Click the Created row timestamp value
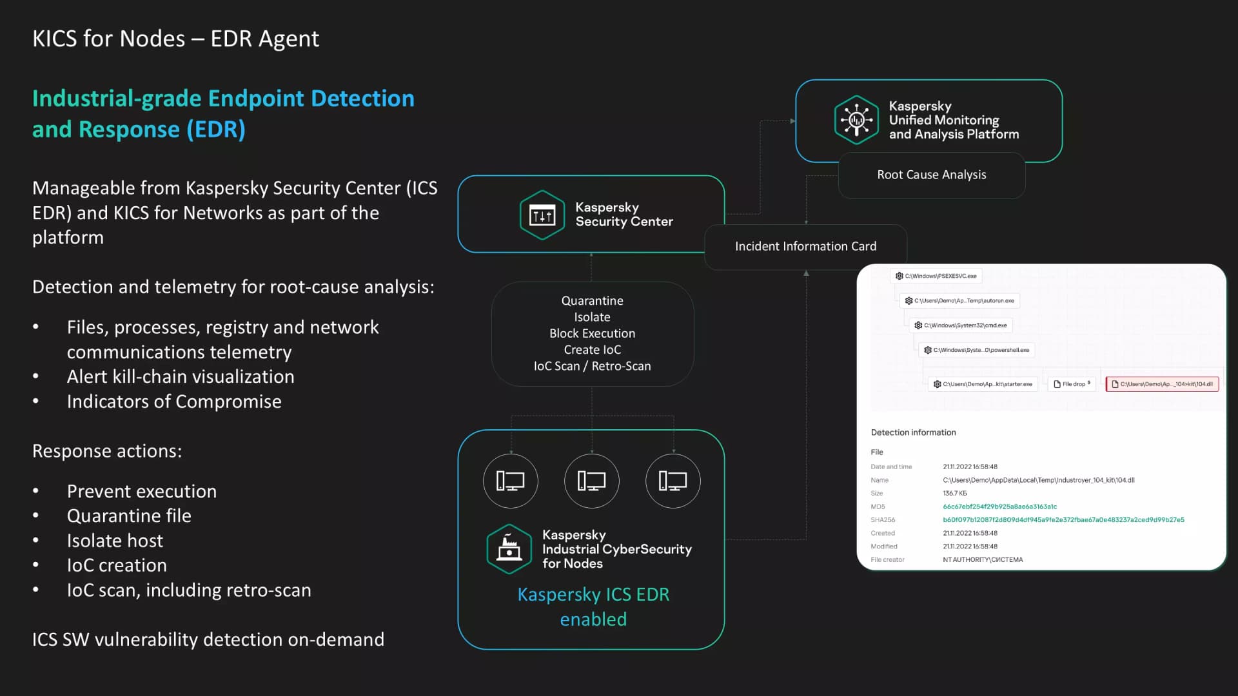The image size is (1238, 696). click(970, 533)
